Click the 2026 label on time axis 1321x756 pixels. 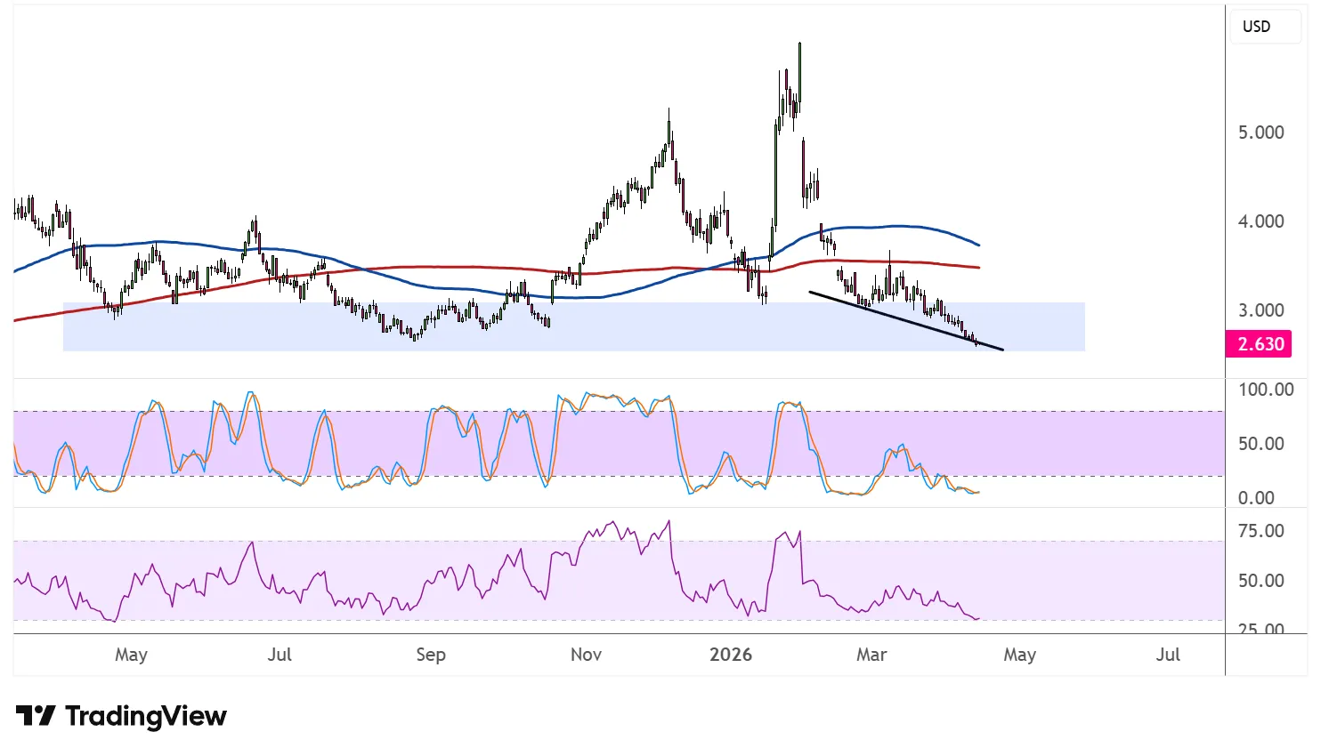(730, 655)
